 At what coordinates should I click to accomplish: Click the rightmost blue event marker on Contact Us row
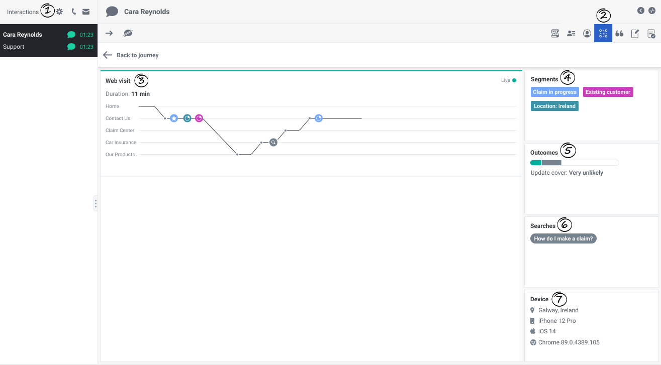pos(319,118)
